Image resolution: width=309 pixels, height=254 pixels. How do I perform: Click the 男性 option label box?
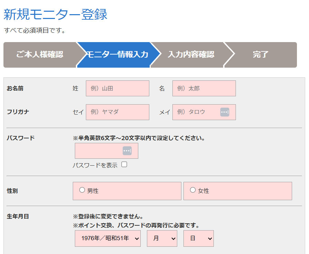pyautogui.click(x=127, y=191)
